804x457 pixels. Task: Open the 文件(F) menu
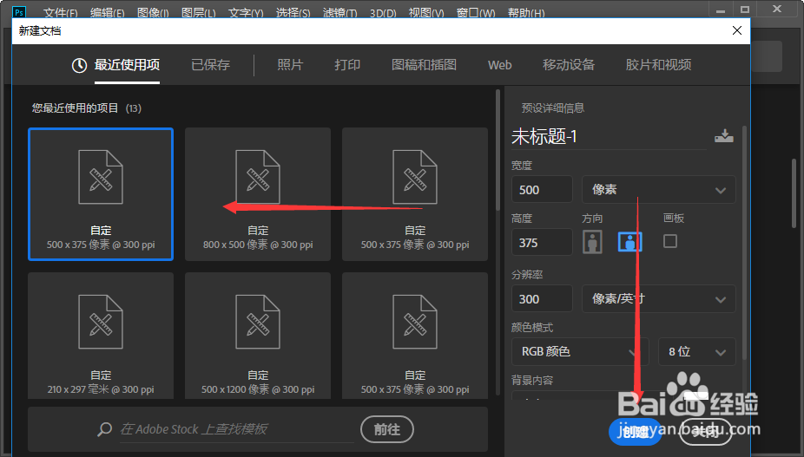tap(61, 12)
